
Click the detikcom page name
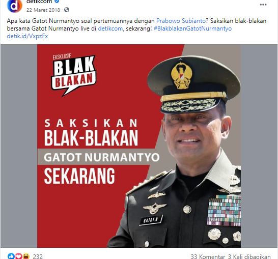(39, 2)
